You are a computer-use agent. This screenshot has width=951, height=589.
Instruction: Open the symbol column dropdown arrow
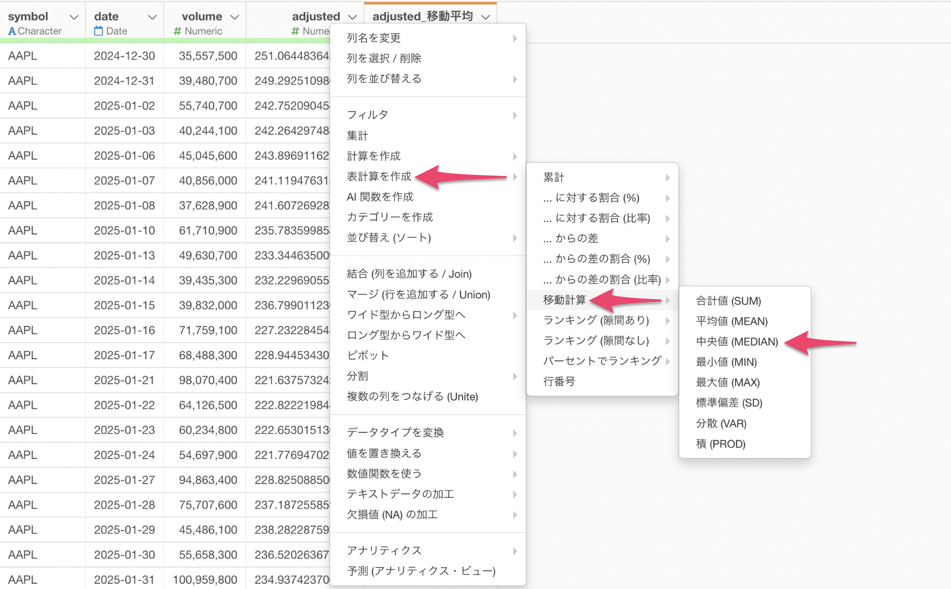click(74, 17)
